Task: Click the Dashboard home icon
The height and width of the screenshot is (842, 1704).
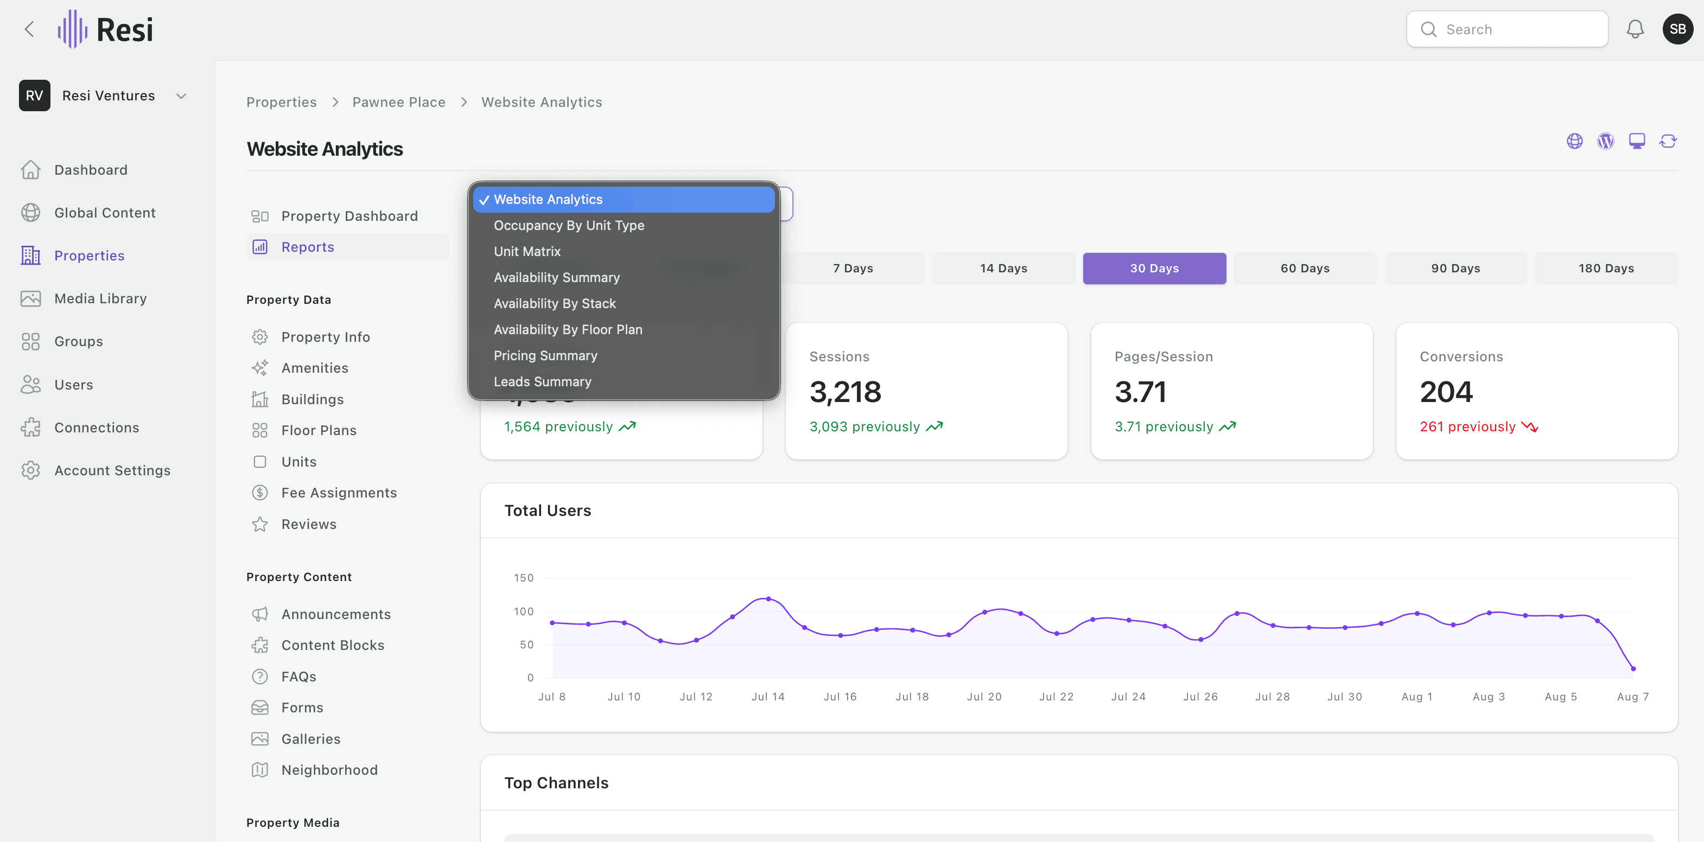Action: point(30,170)
